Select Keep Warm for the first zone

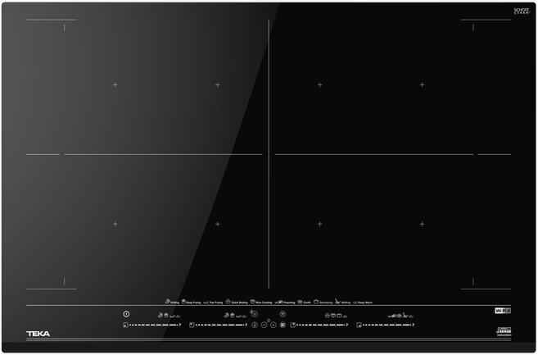[x=178, y=316]
